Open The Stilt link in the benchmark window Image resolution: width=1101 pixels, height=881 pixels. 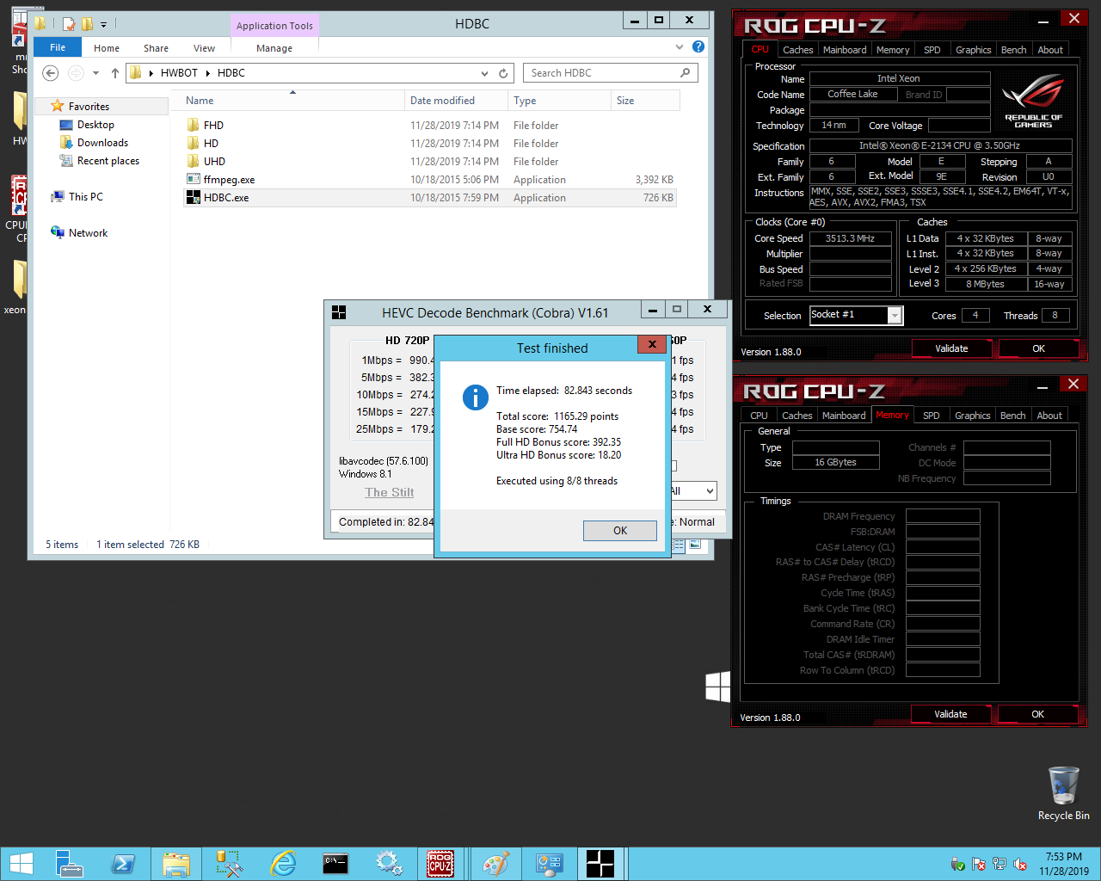click(x=389, y=492)
